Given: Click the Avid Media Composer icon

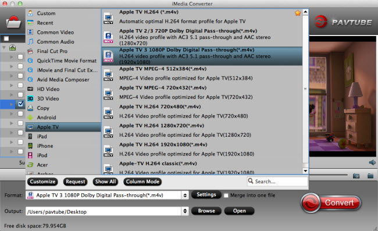Looking at the screenshot, I should click(x=30, y=79).
